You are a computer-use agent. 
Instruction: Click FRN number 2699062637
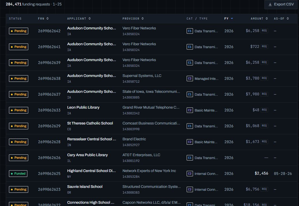tap(49, 94)
